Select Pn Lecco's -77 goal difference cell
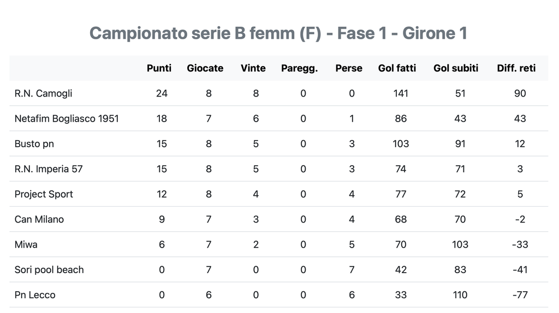 (520, 295)
